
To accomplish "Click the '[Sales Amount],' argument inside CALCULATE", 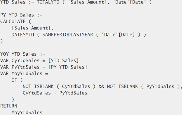I will click(x=33, y=28).
